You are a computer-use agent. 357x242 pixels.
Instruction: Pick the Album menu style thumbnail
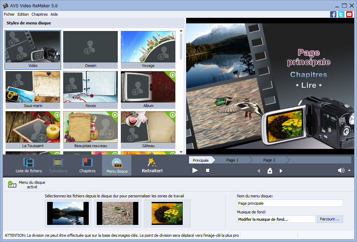click(148, 90)
